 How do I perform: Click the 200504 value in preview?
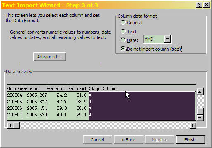tap(14, 95)
